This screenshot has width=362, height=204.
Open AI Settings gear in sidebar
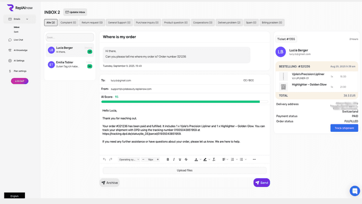[x=10, y=60]
